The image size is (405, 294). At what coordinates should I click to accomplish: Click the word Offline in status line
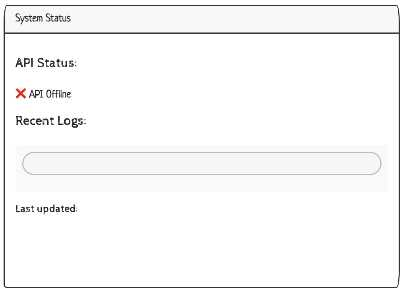point(59,94)
